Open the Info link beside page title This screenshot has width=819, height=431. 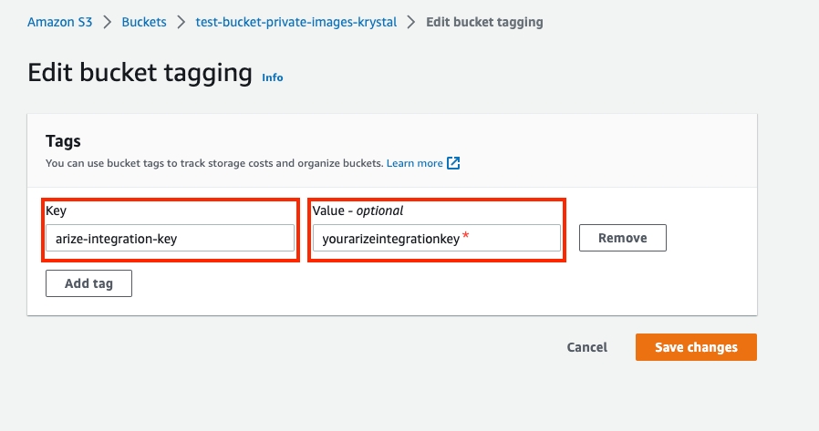tap(273, 77)
